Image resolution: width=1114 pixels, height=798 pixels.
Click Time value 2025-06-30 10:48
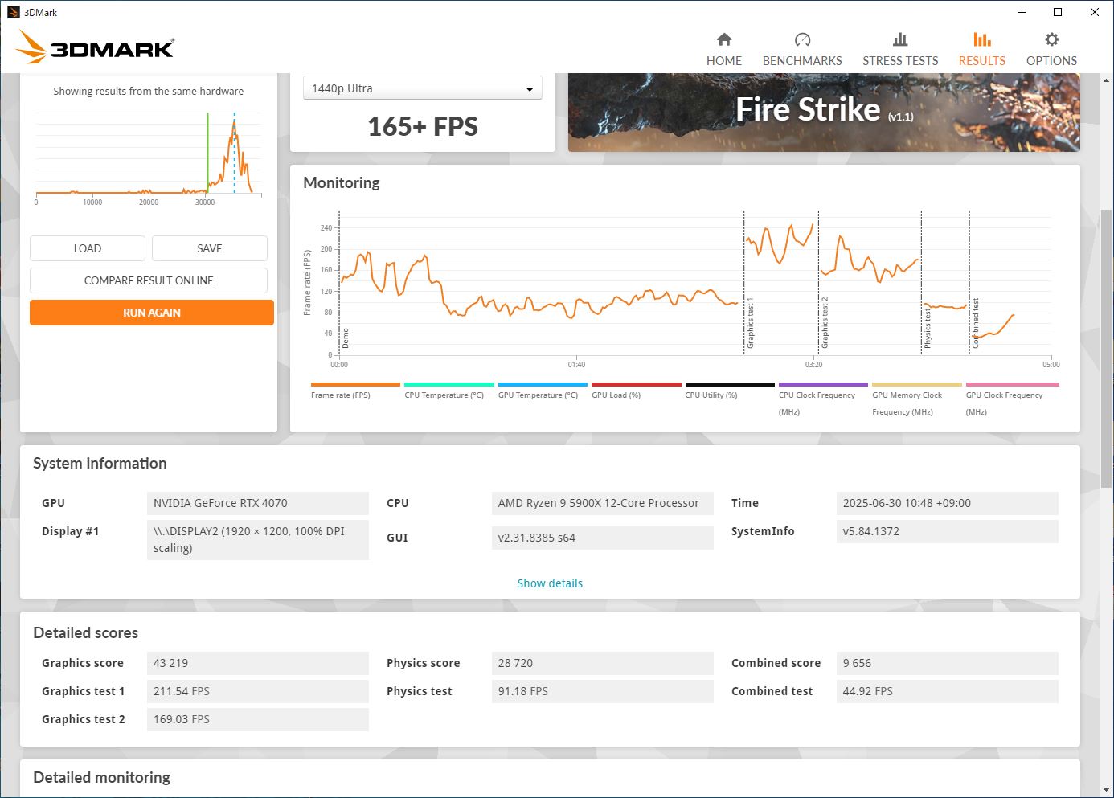[947, 503]
